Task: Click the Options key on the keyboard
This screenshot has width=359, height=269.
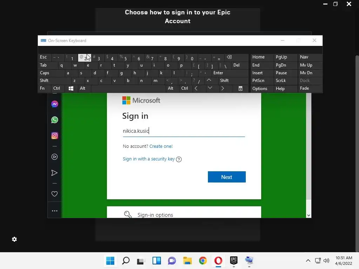Action: (x=262, y=89)
